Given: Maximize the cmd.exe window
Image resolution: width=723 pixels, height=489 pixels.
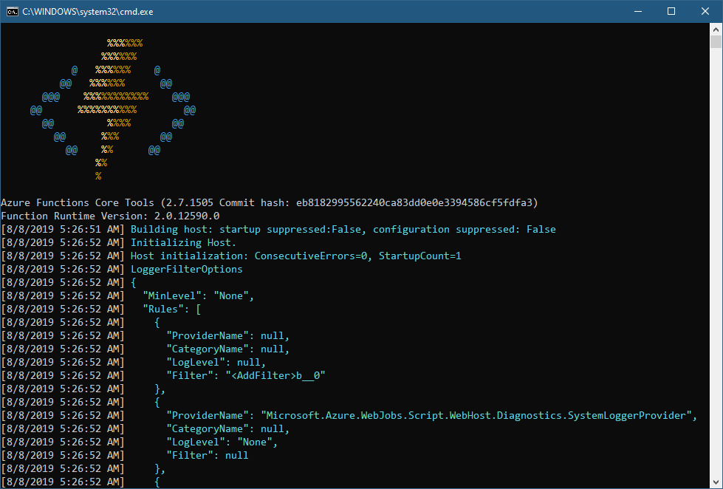Looking at the screenshot, I should tap(671, 12).
